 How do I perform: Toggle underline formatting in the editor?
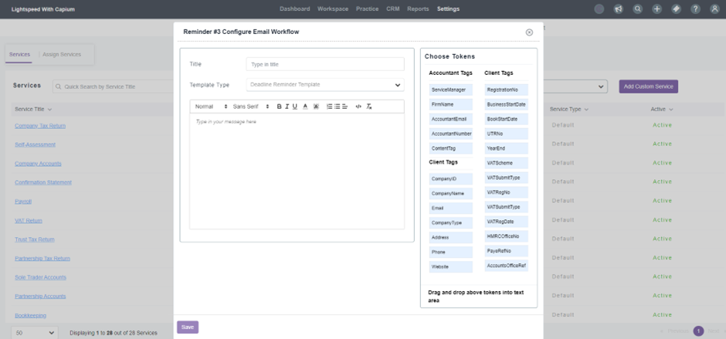pos(295,107)
